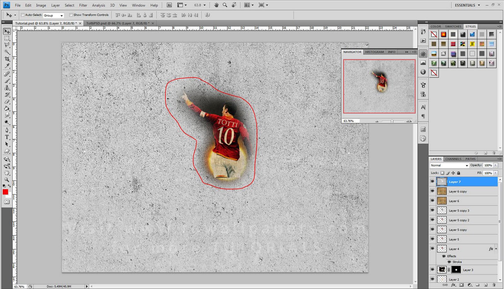Click the delete layer trash icon
Screen dimensions: 504x289
pos(494,285)
